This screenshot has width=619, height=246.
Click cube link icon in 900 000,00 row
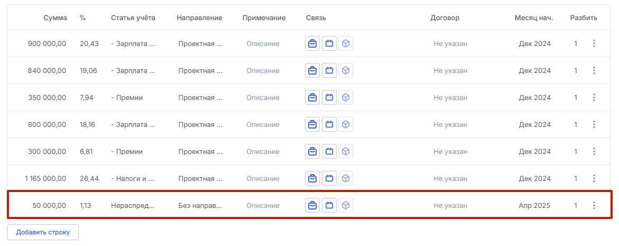(x=346, y=43)
